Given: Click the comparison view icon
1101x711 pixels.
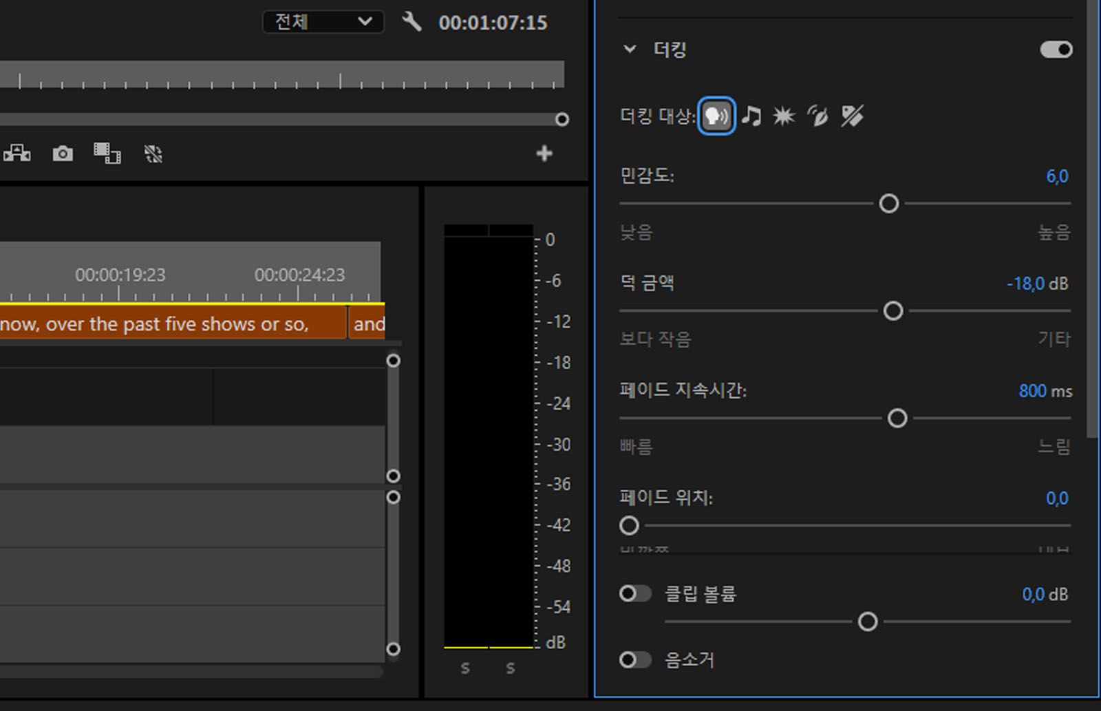Looking at the screenshot, I should point(107,153).
